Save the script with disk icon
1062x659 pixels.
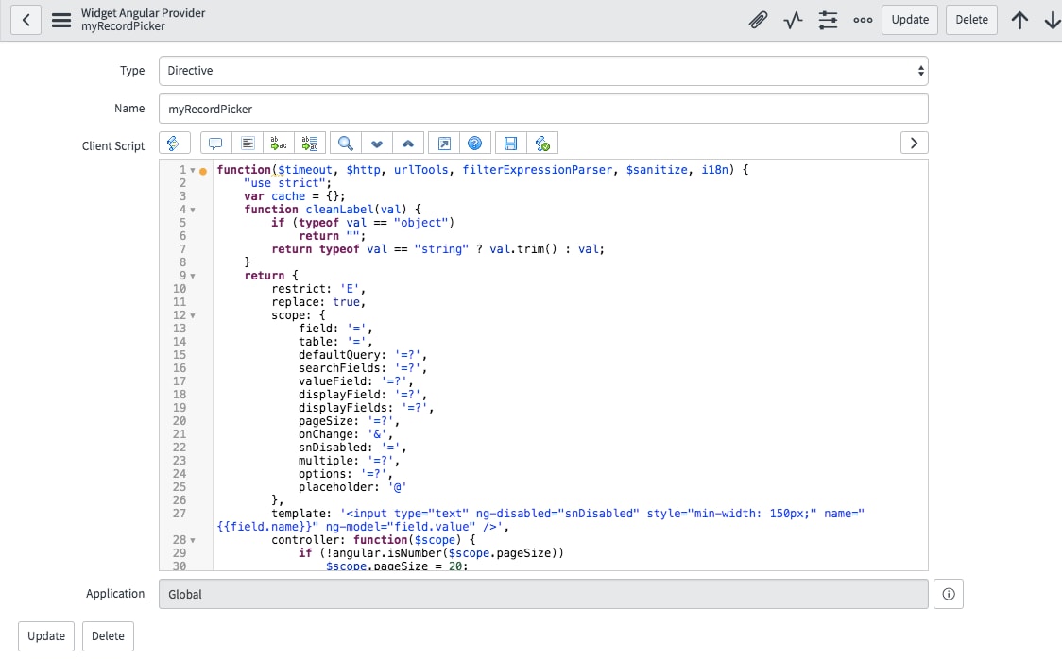point(510,144)
